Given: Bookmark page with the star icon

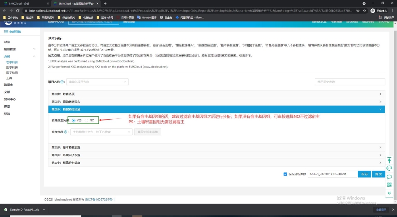Looking at the screenshot, I should click(x=359, y=11).
